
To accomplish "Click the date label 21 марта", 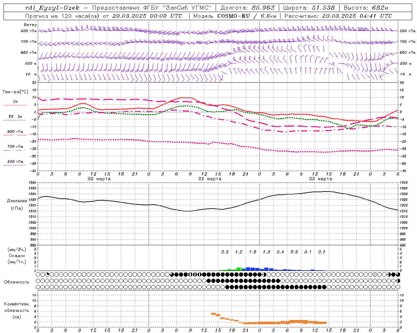I will coord(210,179).
